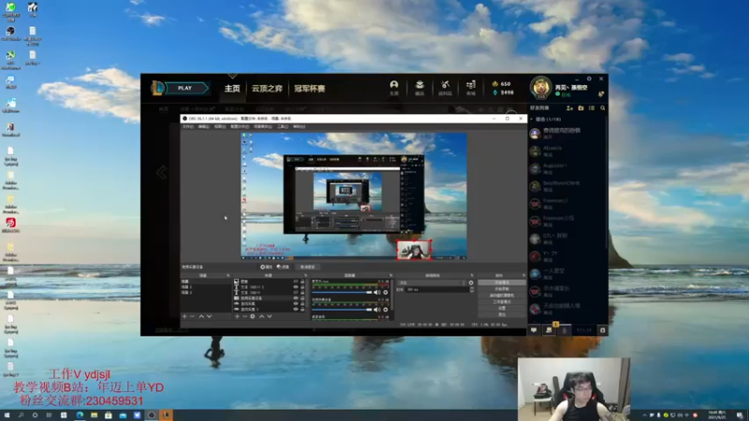Screen dimensions: 749x421
Task: Open the OBS scene transition type dropdown
Action: 432,283
